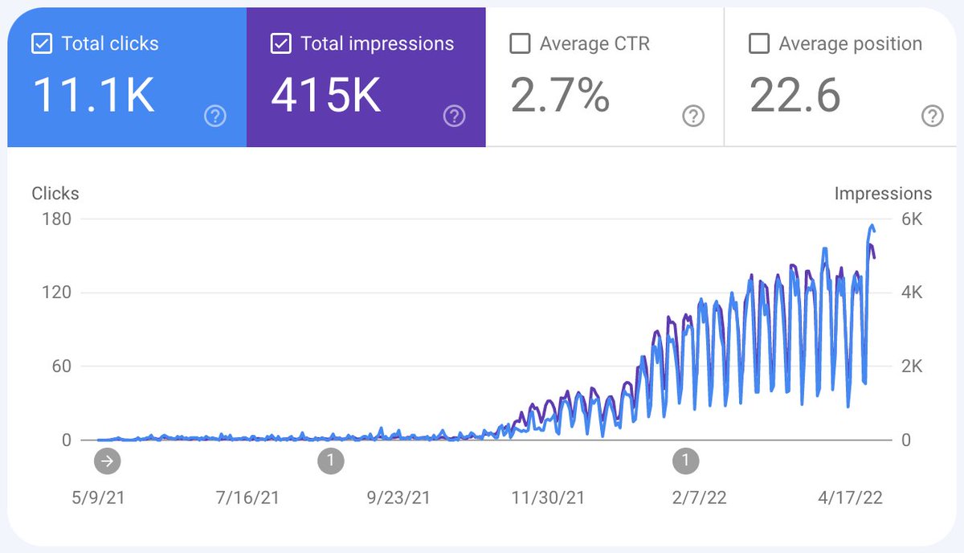This screenshot has width=964, height=553.
Task: Click the 4K impressions axis value
Action: click(911, 293)
